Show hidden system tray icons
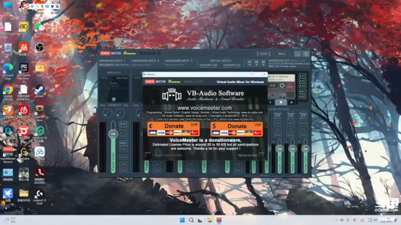The height and width of the screenshot is (225, 401). 336,220
